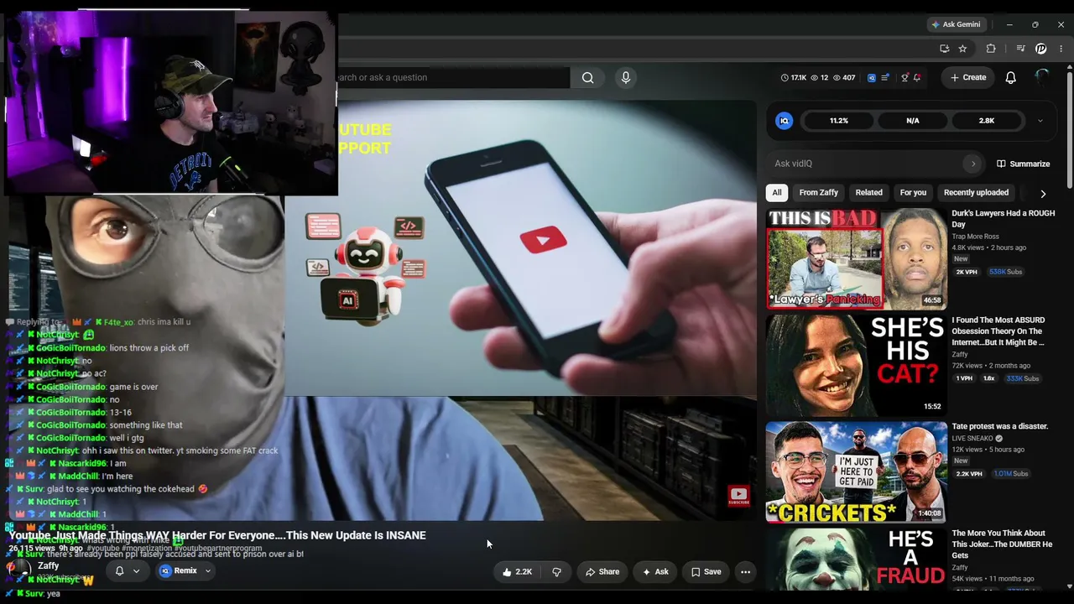Image resolution: width=1074 pixels, height=604 pixels.
Task: Open the YouTube notifications bell
Action: point(1010,77)
